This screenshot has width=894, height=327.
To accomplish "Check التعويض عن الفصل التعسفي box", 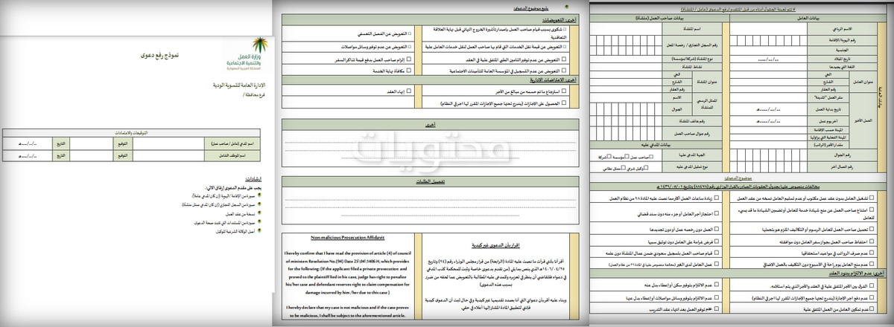I will [x=409, y=33].
